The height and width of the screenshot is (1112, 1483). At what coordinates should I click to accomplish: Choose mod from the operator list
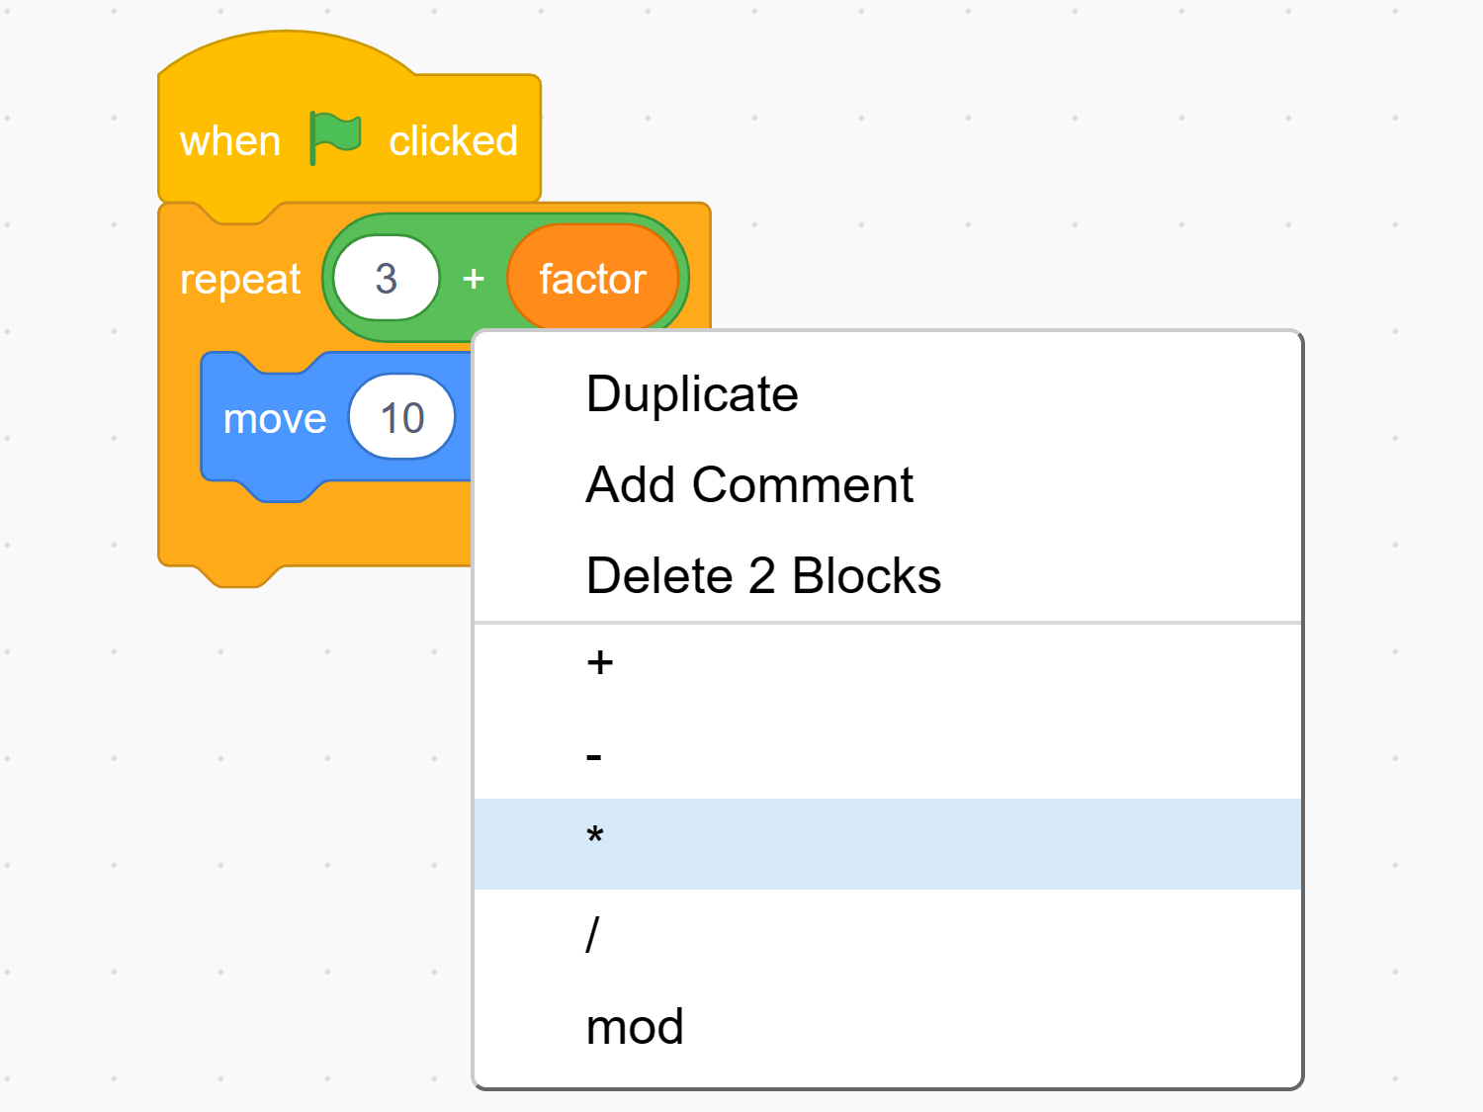(635, 1025)
